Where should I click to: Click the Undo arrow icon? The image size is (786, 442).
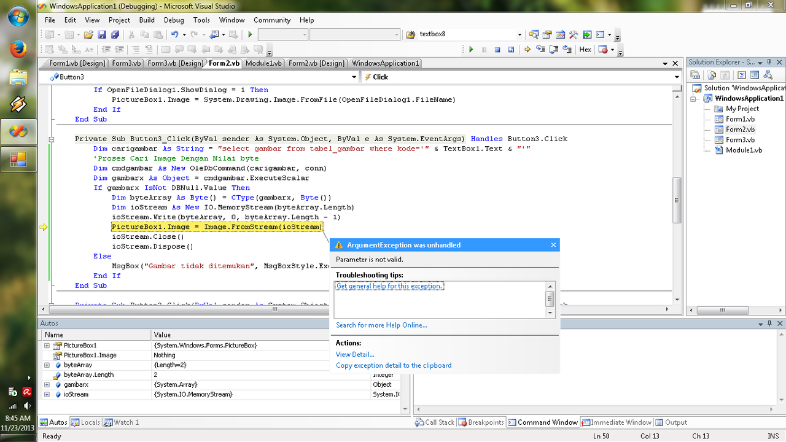(x=175, y=34)
